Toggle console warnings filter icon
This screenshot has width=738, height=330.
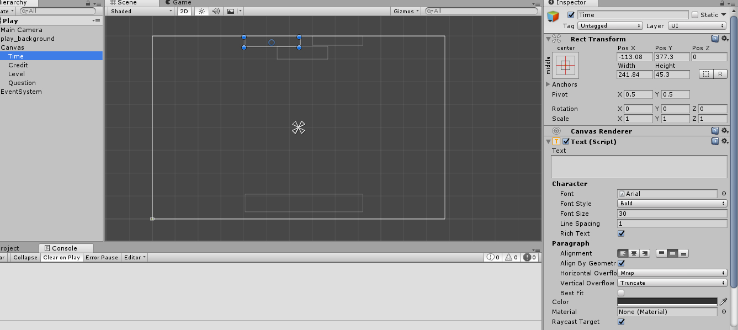pos(511,258)
